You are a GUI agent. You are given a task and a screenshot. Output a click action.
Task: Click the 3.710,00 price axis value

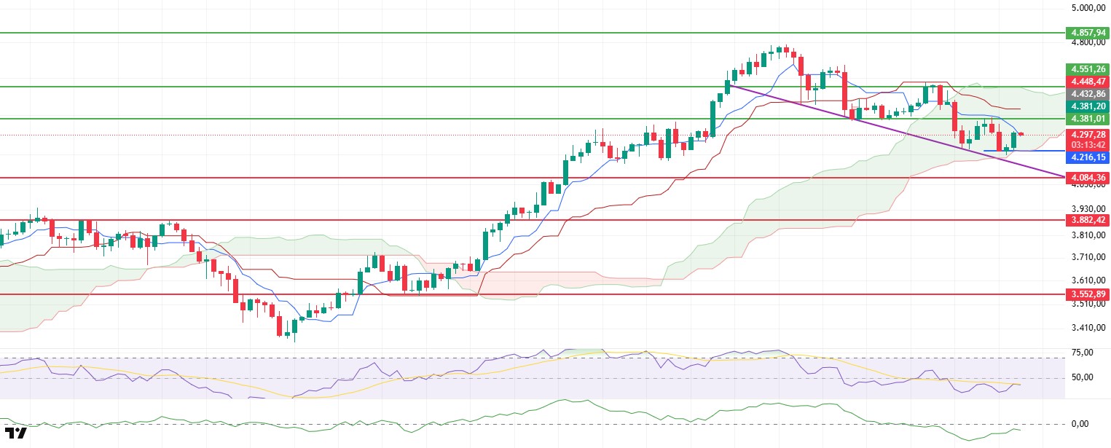[x=1088, y=257]
